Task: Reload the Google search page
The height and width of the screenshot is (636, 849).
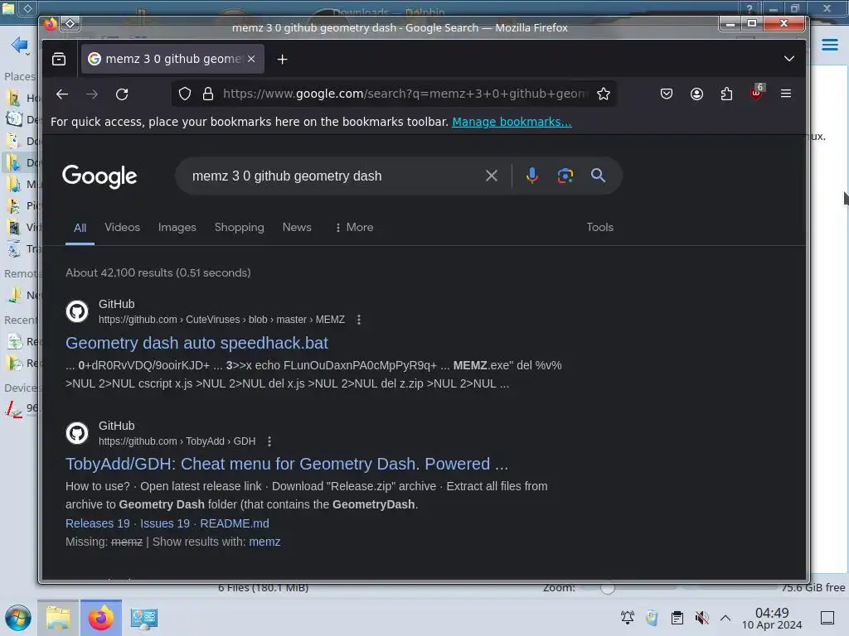Action: pos(122,94)
